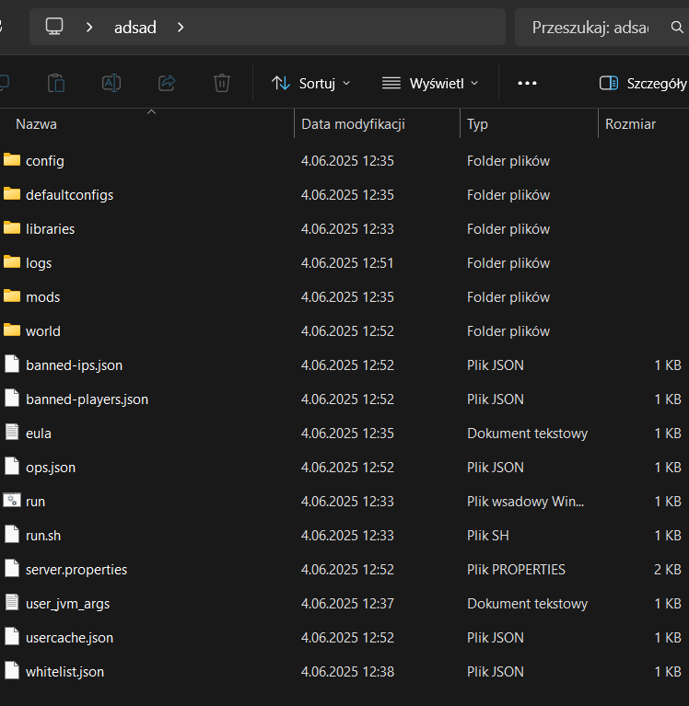The width and height of the screenshot is (689, 706).
Task: Select the defaultconfigs folder name
Action: click(70, 195)
